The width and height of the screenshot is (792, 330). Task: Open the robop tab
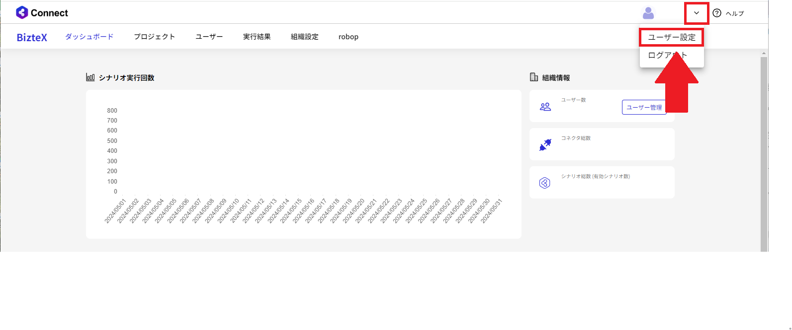click(x=349, y=37)
